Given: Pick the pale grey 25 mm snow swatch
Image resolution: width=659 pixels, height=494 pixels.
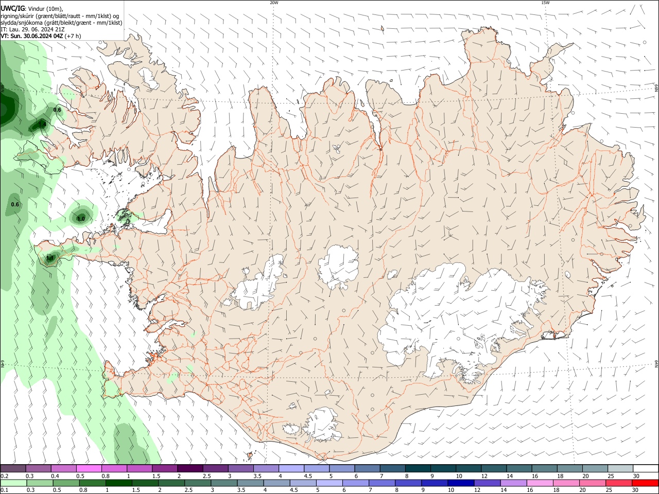Looking at the screenshot, I should point(620,468).
